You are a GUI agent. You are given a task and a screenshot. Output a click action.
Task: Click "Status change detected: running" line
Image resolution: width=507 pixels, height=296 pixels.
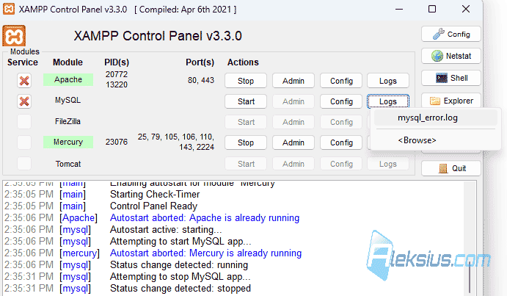tap(179, 265)
